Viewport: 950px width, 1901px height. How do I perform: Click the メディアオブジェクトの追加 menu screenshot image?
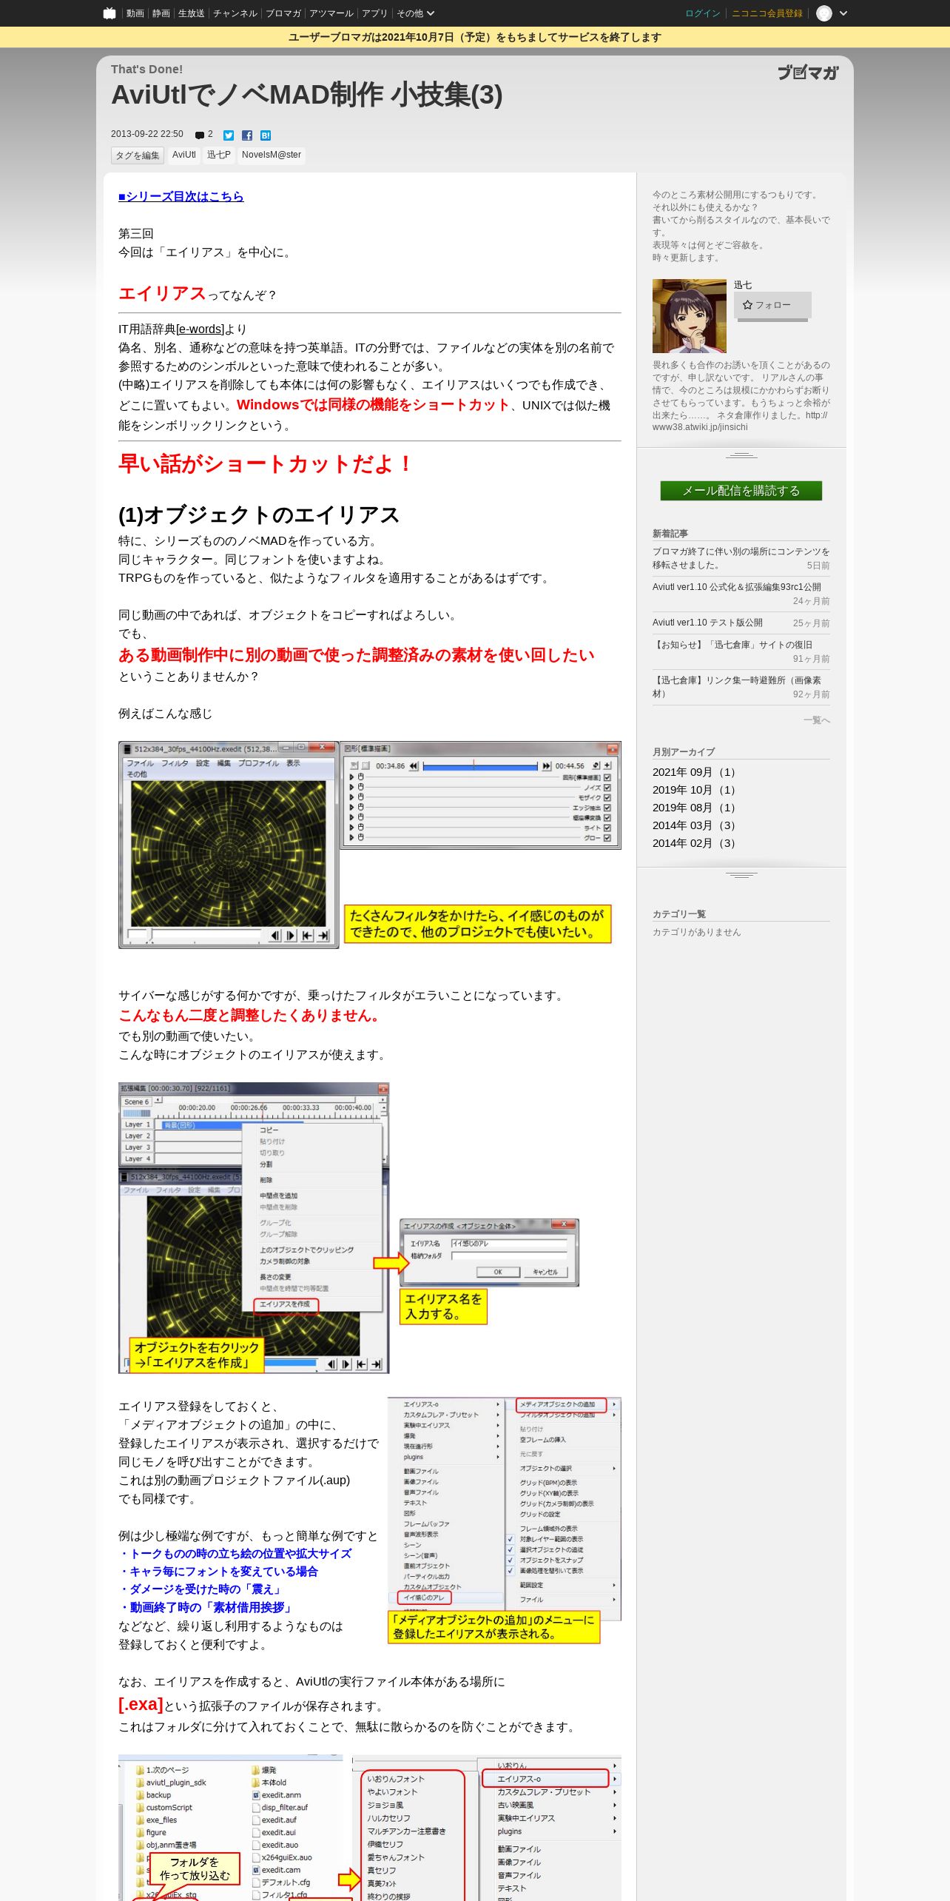click(x=505, y=1521)
